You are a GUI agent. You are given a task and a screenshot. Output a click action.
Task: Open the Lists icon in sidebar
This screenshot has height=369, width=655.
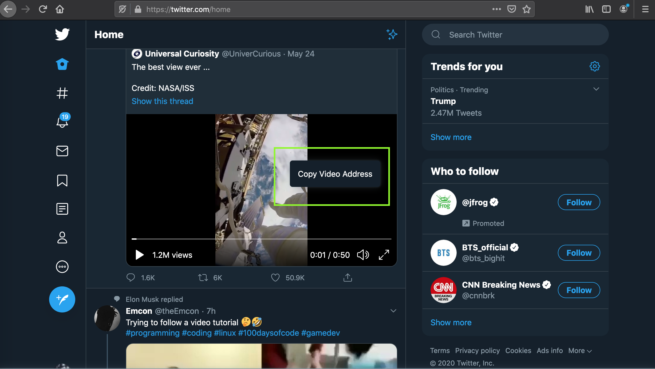click(x=62, y=209)
